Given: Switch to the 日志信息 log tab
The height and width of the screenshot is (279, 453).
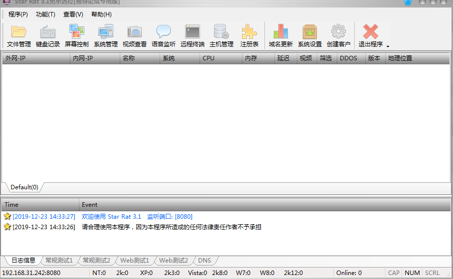Looking at the screenshot, I should pos(23,260).
